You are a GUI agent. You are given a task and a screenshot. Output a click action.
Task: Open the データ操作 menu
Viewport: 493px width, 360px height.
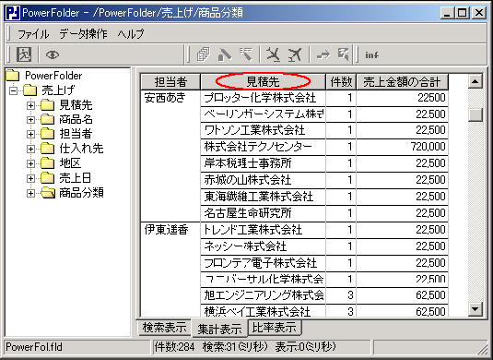tap(83, 34)
